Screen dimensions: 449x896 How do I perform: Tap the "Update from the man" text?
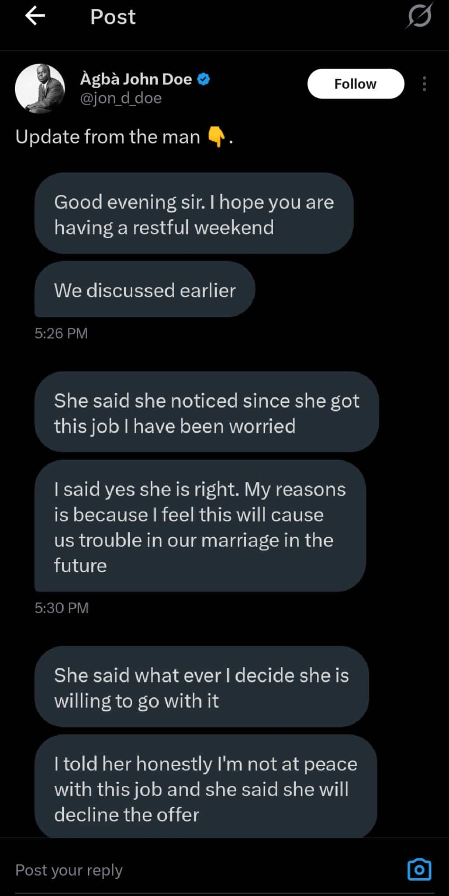tap(107, 137)
